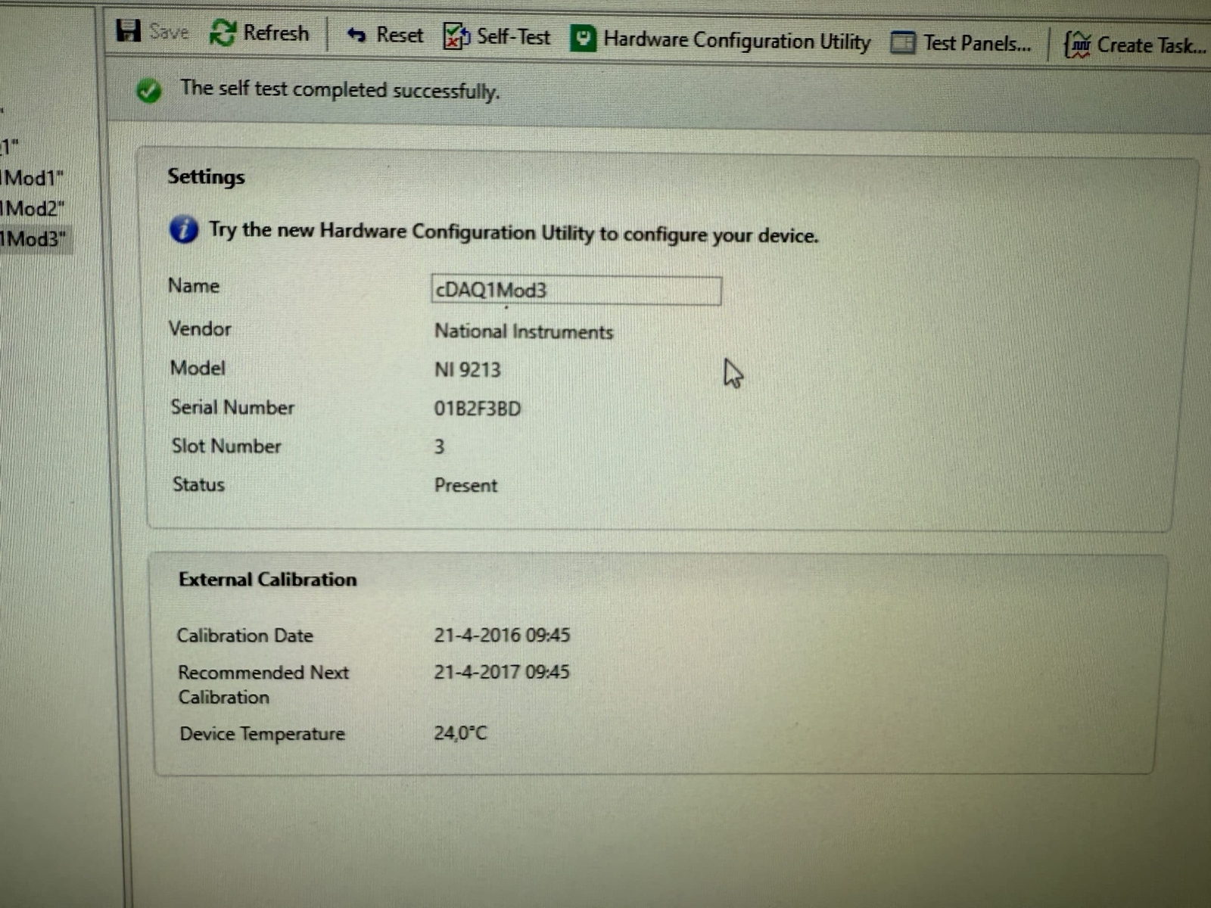Click the Calibration Date label
The height and width of the screenshot is (908, 1211).
click(x=244, y=636)
